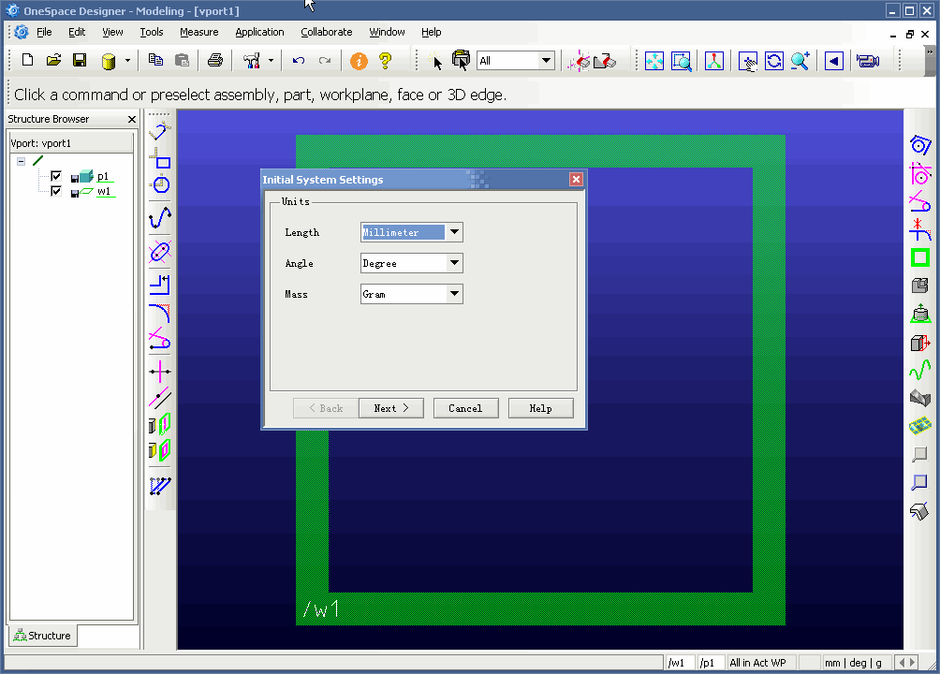The image size is (940, 674).
Task: Create a new file with the blank page icon
Action: pyautogui.click(x=27, y=61)
